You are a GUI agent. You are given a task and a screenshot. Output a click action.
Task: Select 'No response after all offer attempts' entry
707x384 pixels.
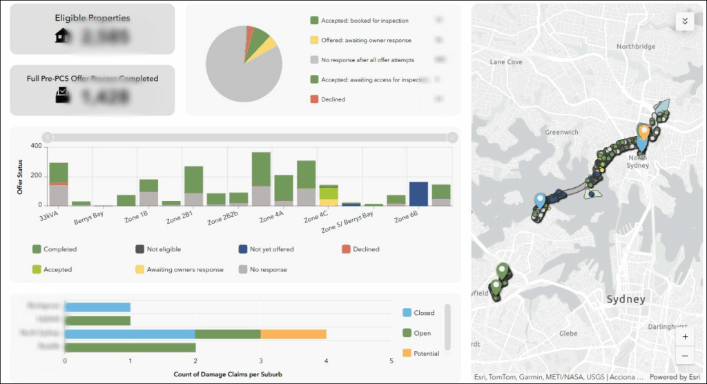(x=362, y=59)
